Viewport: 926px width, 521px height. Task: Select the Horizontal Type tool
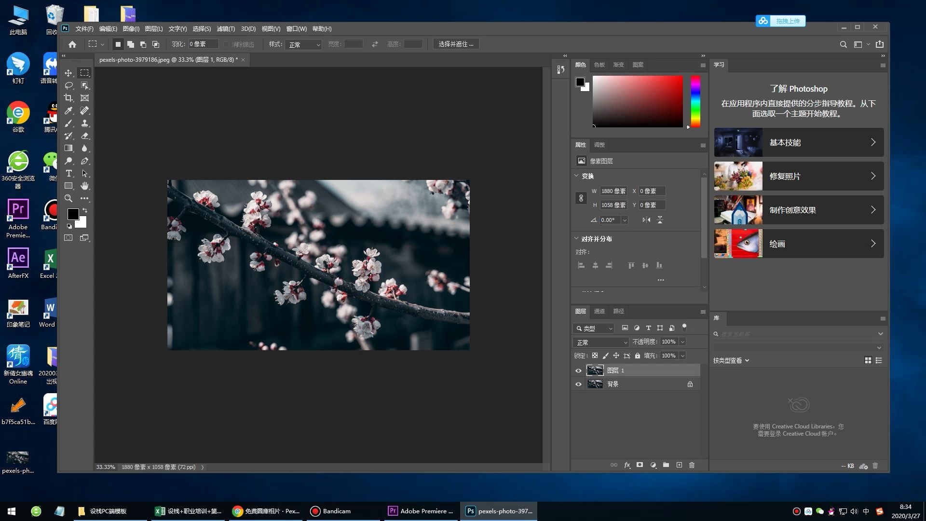[x=68, y=173]
